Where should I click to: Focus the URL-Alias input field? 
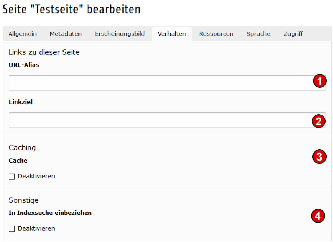[167, 83]
